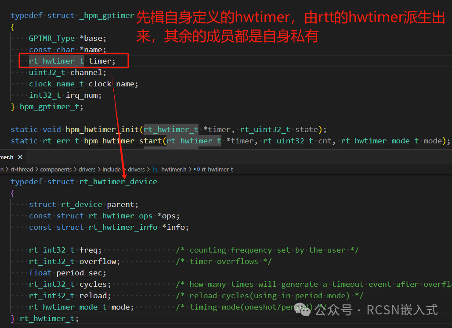
Task: Click the rt_hwtimer_device struct name
Action: click(x=118, y=182)
